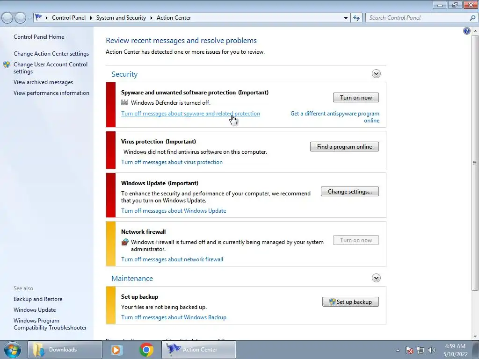479x359 pixels.
Task: Click the Back navigation arrow button
Action: point(7,18)
